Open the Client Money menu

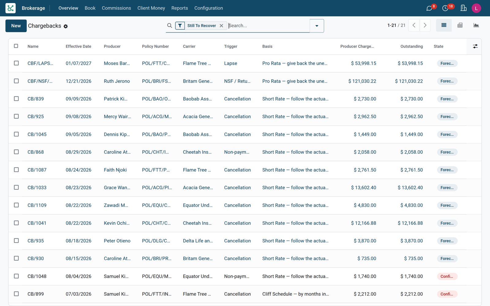[x=151, y=8]
